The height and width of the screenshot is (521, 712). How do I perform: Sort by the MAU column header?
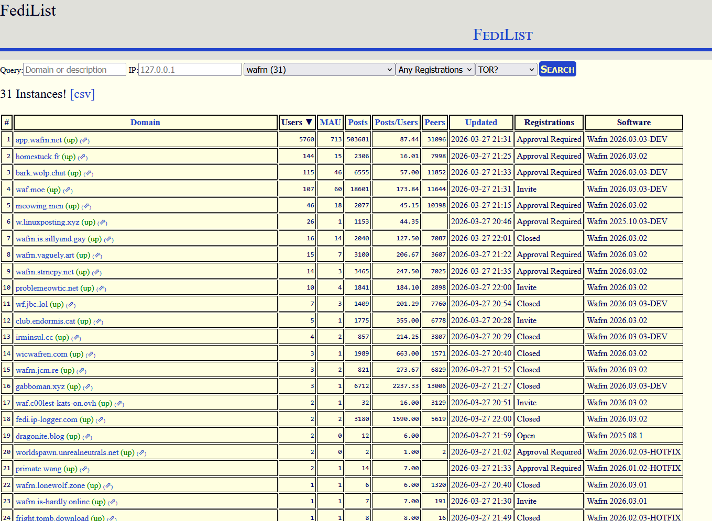[330, 123]
